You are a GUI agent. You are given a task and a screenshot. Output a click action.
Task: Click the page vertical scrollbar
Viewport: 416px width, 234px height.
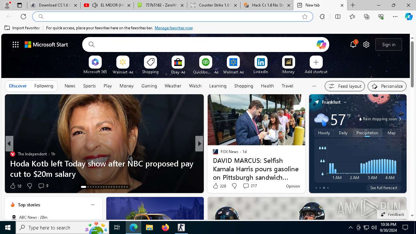412,64
